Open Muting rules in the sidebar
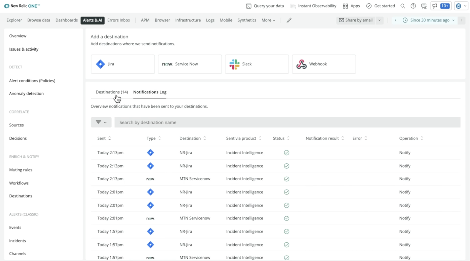 (21, 170)
